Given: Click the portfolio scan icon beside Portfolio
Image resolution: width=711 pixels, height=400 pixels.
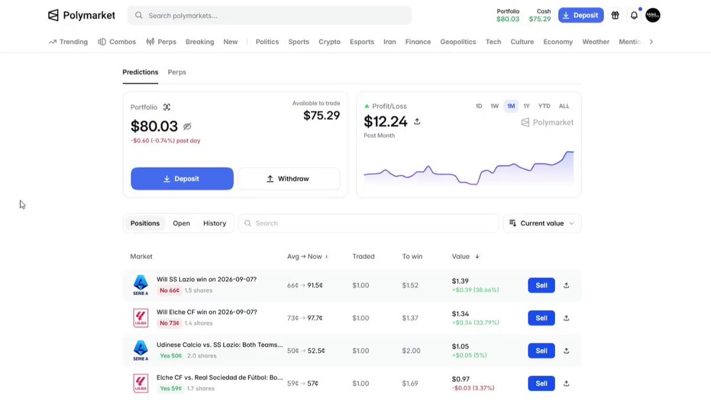Looking at the screenshot, I should [x=167, y=107].
